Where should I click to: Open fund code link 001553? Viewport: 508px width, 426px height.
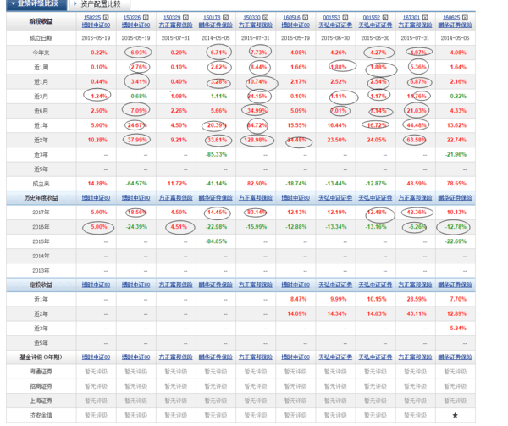click(x=331, y=18)
